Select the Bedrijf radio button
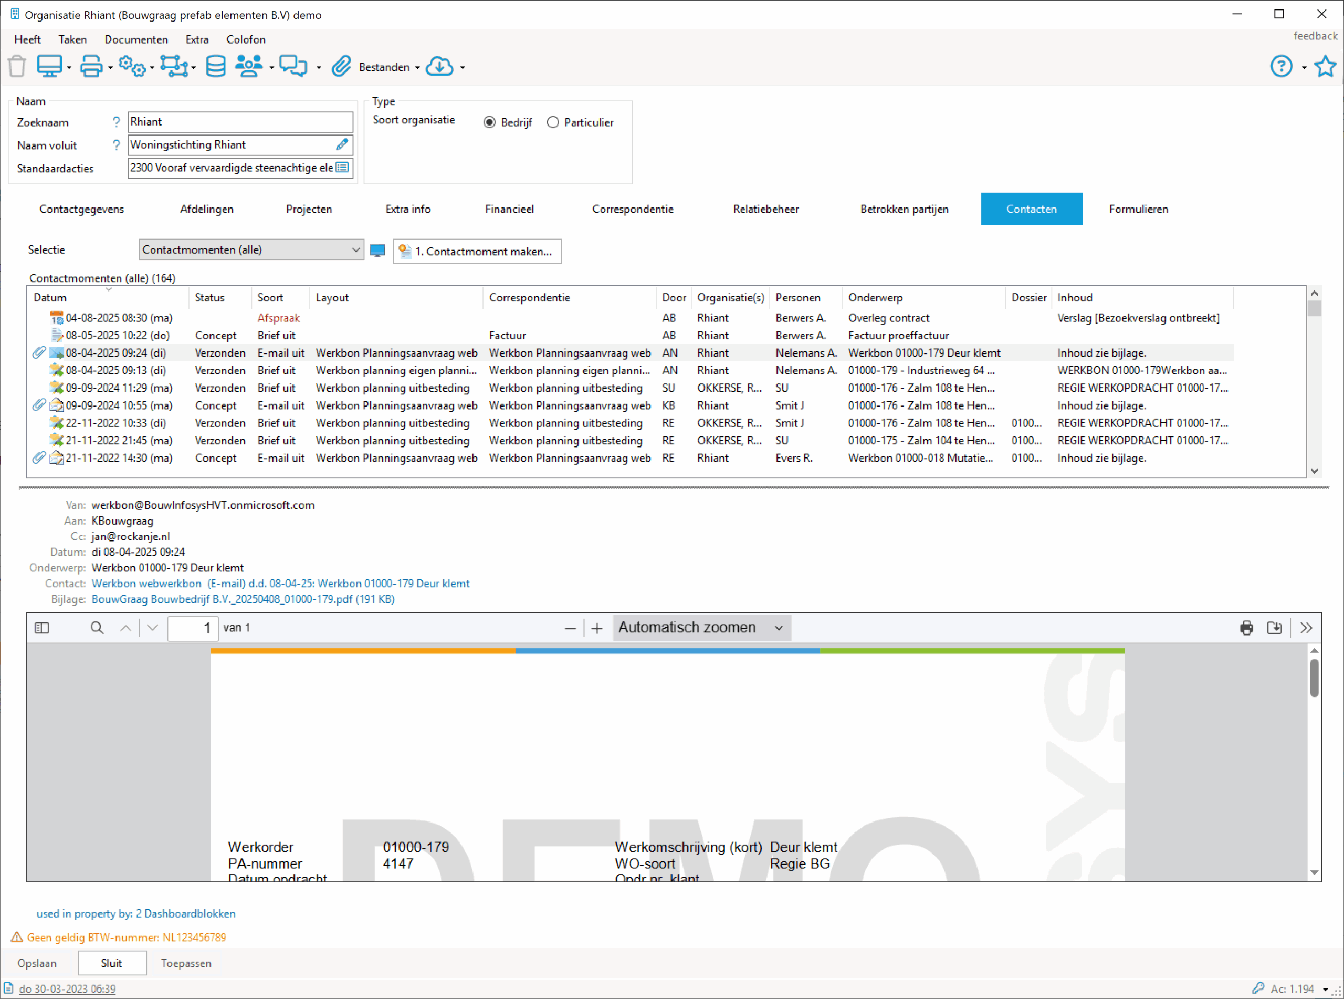The height and width of the screenshot is (999, 1344). coord(489,123)
